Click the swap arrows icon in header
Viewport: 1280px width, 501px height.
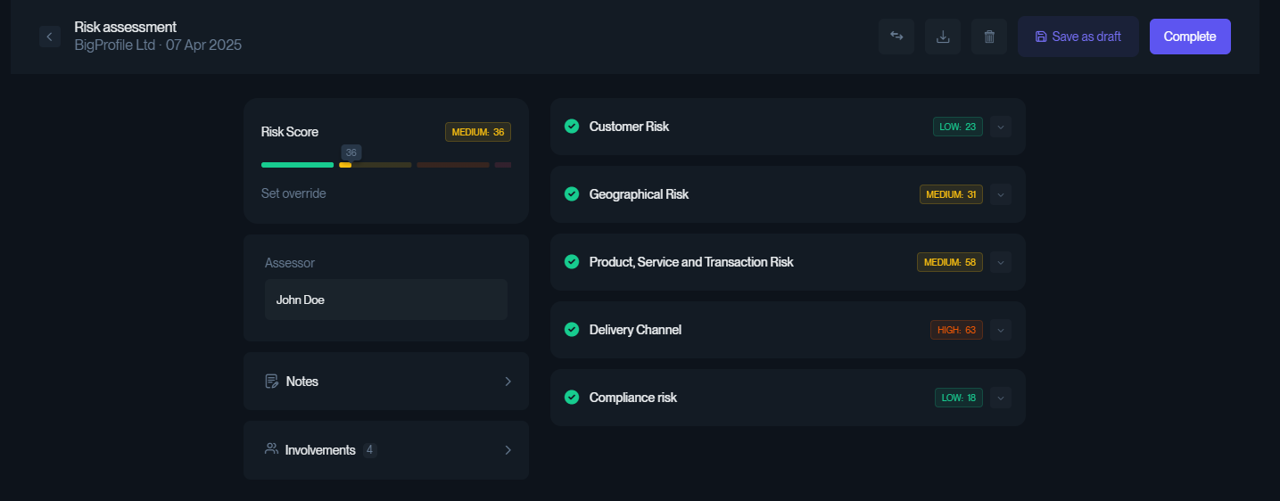(896, 37)
